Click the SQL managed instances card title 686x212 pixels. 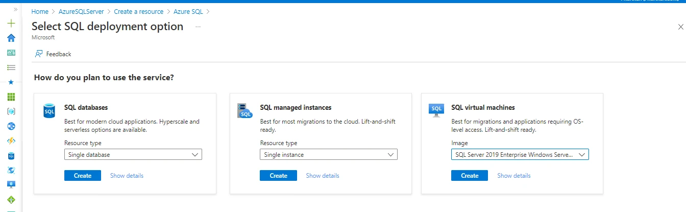296,107
